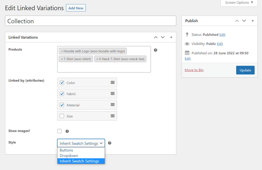The height and width of the screenshot is (170, 262).
Task: Click the Move to Bin link
Action: (194, 70)
